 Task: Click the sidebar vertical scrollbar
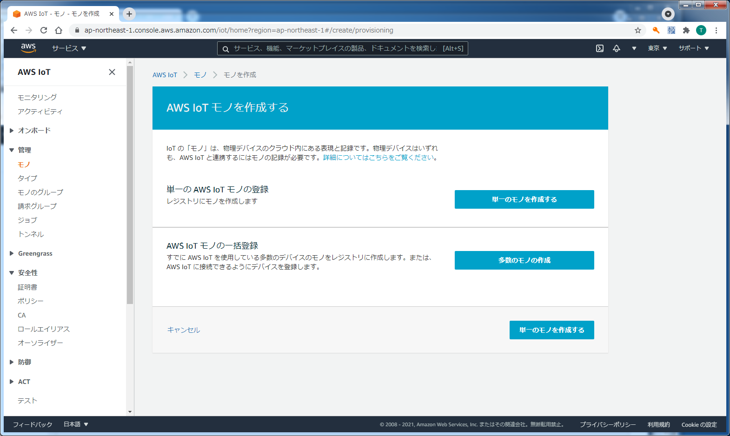(130, 185)
